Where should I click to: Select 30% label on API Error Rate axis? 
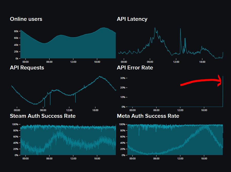[123, 78]
